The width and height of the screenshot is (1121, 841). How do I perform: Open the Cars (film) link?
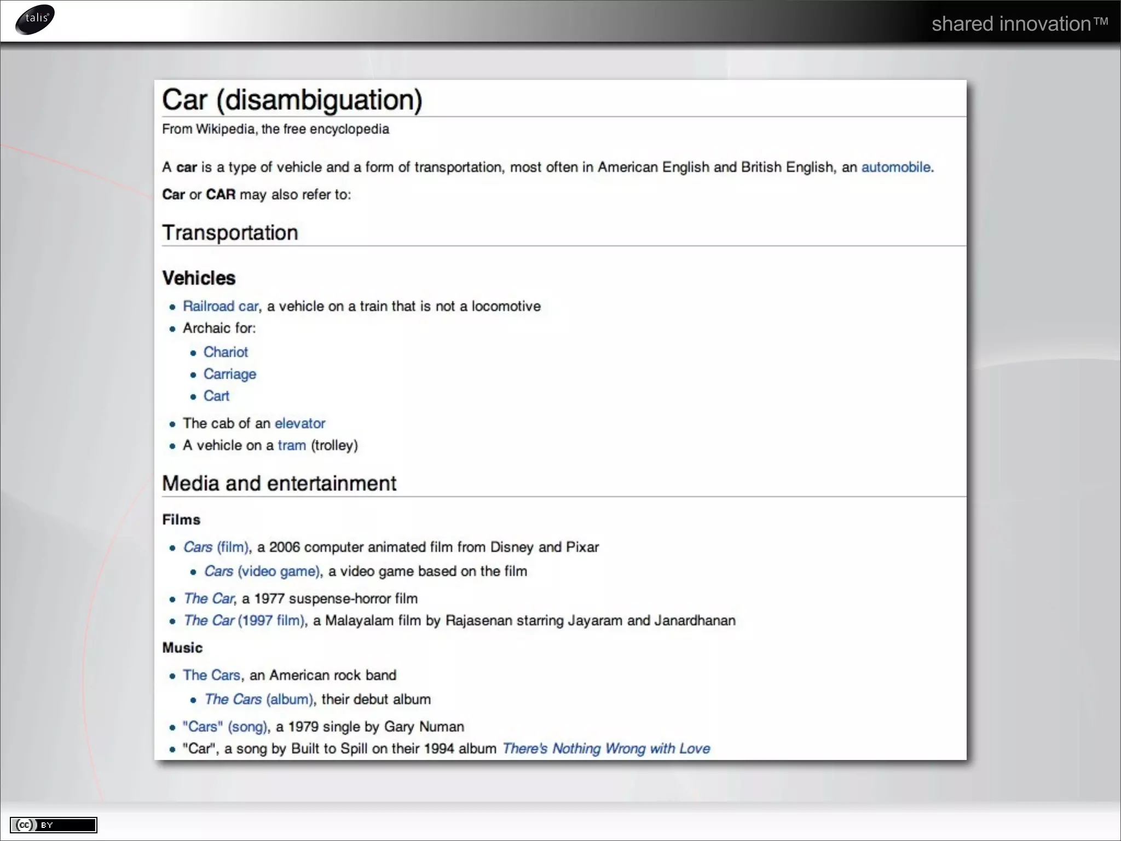click(216, 547)
